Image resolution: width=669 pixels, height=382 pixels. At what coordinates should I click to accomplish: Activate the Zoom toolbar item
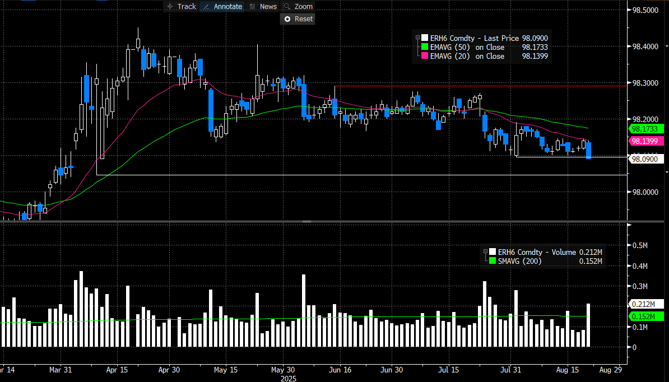pos(303,6)
